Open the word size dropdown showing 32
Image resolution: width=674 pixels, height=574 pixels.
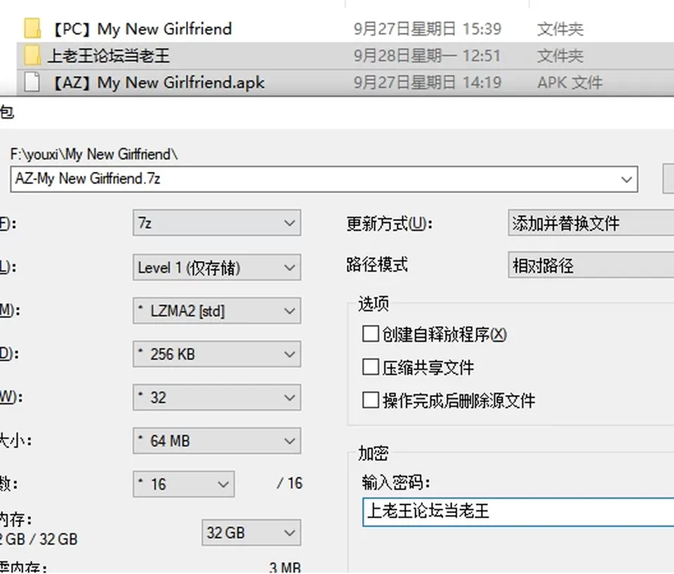(x=217, y=397)
